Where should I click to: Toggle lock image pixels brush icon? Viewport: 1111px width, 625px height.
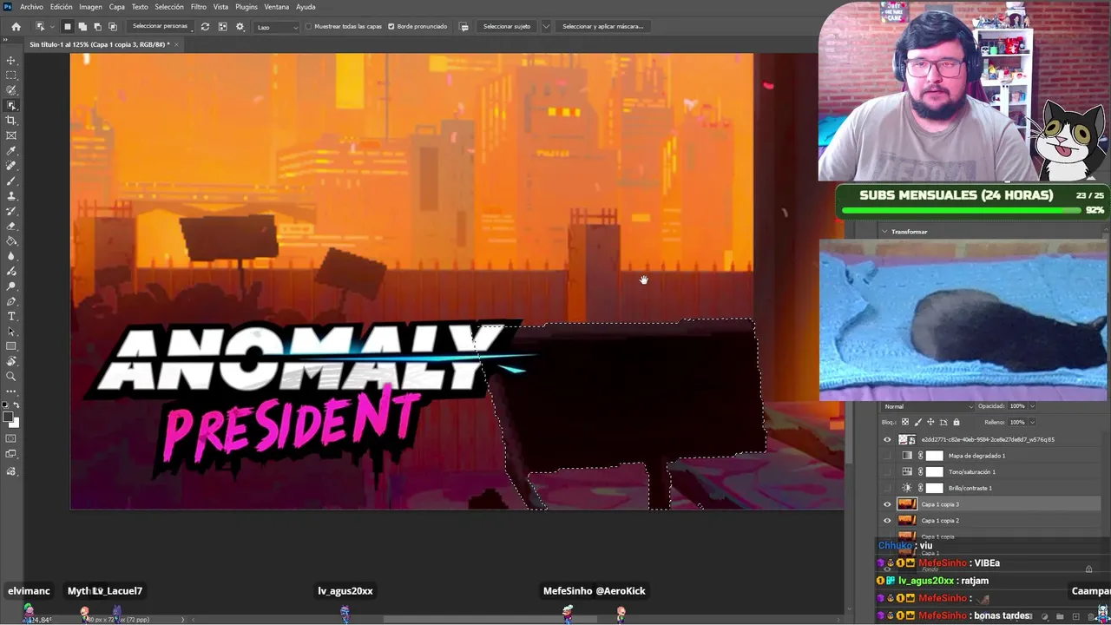click(918, 423)
